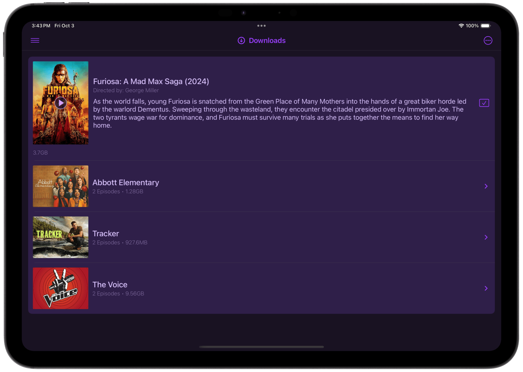Open the hamburger side menu
The image size is (523, 372).
click(x=35, y=40)
